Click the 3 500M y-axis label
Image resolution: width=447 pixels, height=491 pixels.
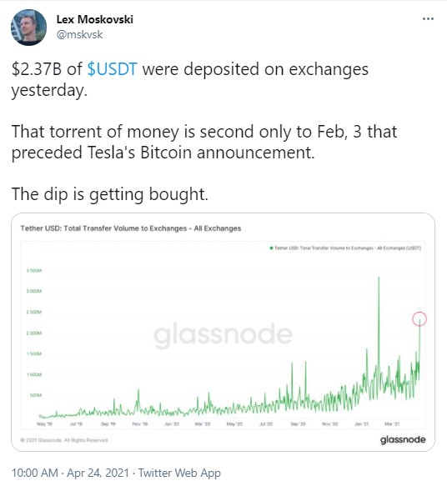tap(34, 270)
